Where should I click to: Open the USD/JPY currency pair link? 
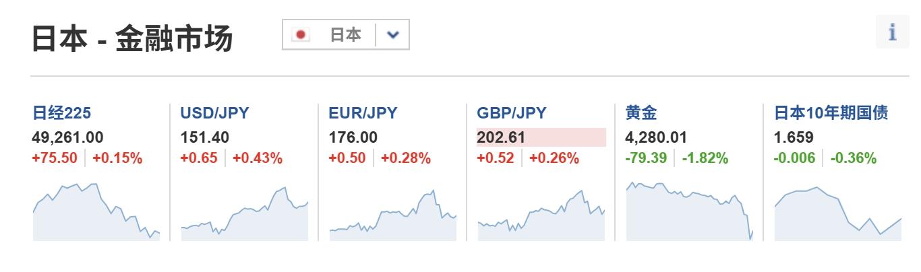click(x=214, y=113)
